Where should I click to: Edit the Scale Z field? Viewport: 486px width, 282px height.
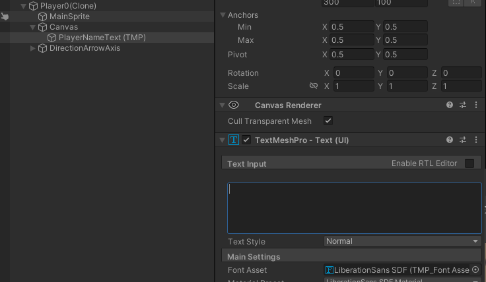tap(462, 86)
